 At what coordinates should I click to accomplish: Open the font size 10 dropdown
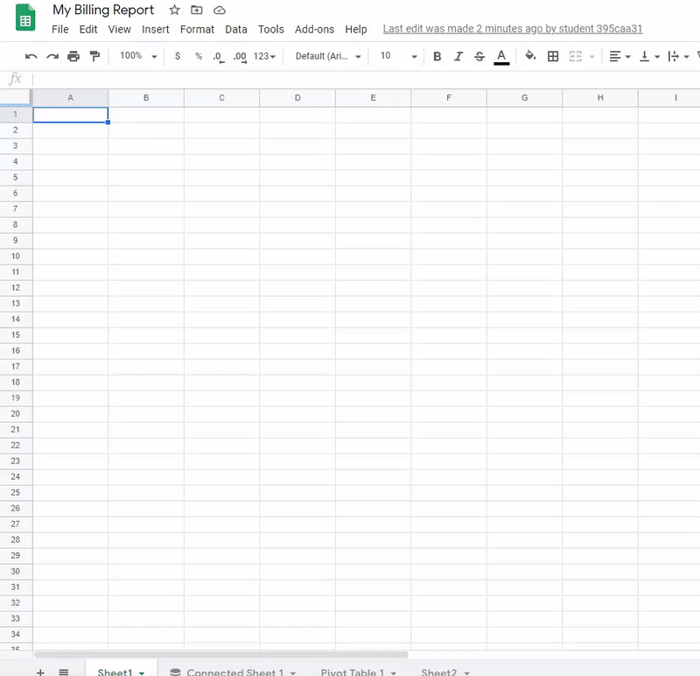[398, 56]
